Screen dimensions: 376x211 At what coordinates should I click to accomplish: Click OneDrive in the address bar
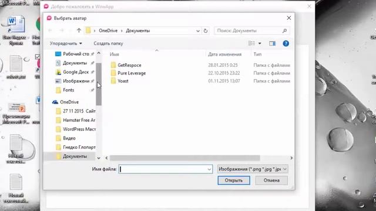click(108, 30)
